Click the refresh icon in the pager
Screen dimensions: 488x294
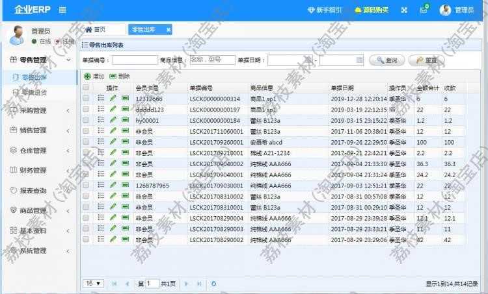[x=214, y=284]
